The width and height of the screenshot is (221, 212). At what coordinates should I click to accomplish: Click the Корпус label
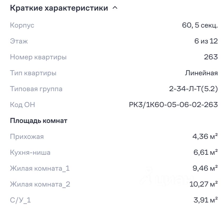coord(22,25)
